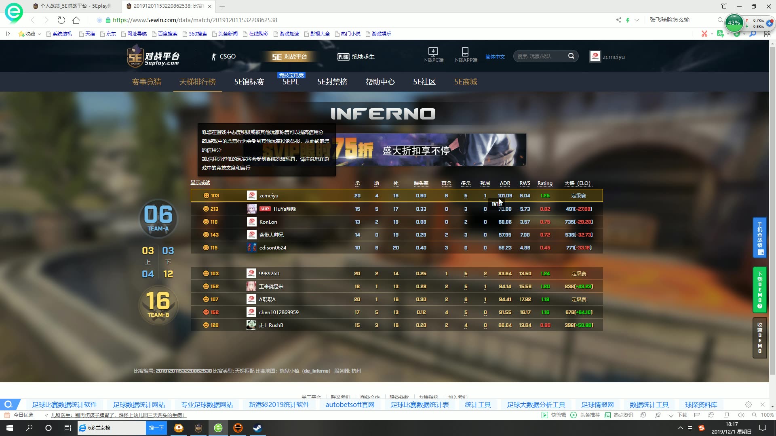This screenshot has width=776, height=436.
Task: Click the download PC client icon
Action: point(433,52)
